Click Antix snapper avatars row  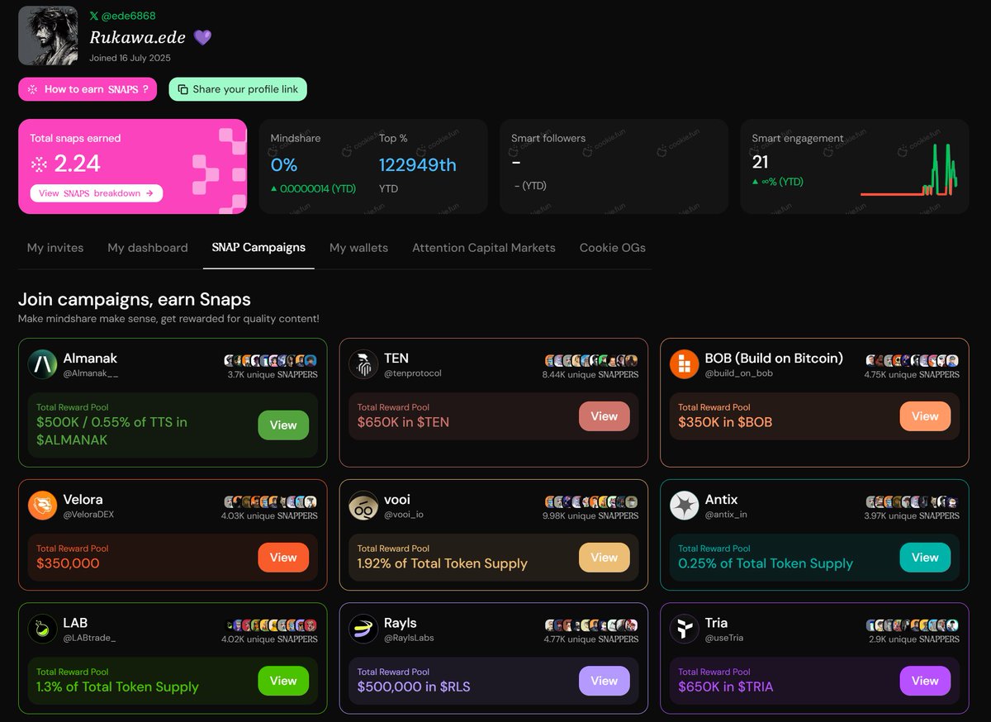[913, 502]
